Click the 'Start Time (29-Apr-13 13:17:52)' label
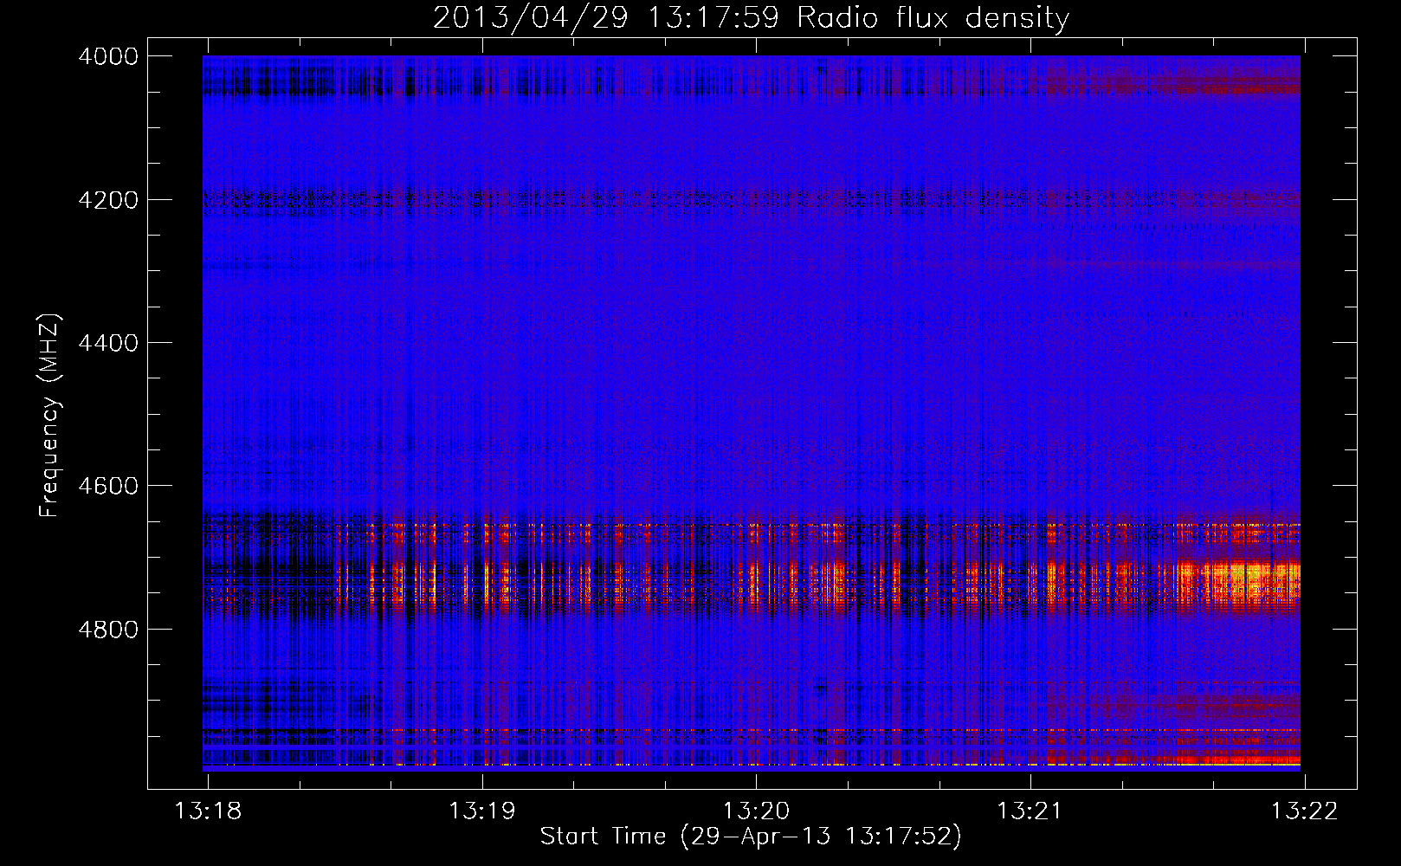 [x=751, y=837]
